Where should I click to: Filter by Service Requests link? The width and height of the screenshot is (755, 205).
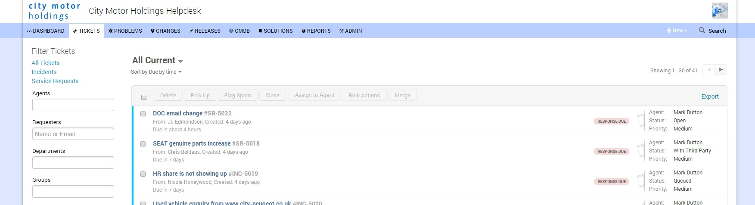click(55, 81)
